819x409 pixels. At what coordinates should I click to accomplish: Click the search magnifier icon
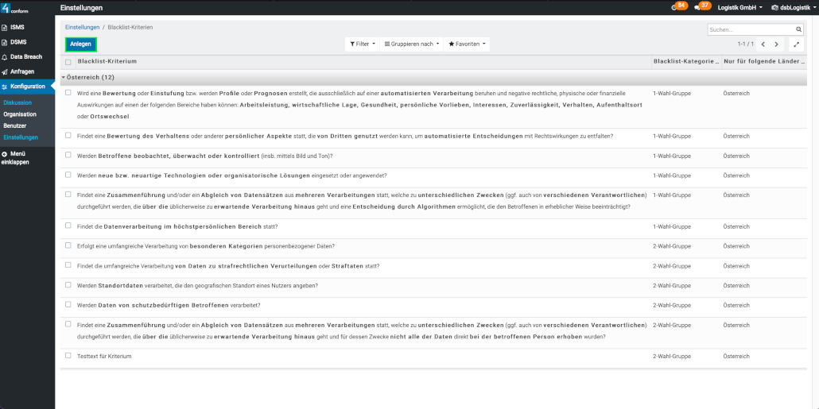[798, 29]
